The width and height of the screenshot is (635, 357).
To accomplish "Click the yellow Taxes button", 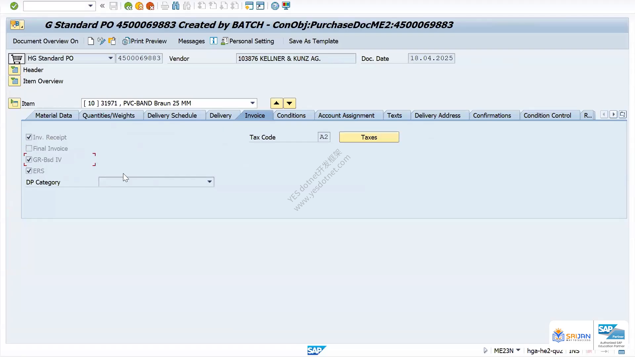I will [x=369, y=137].
